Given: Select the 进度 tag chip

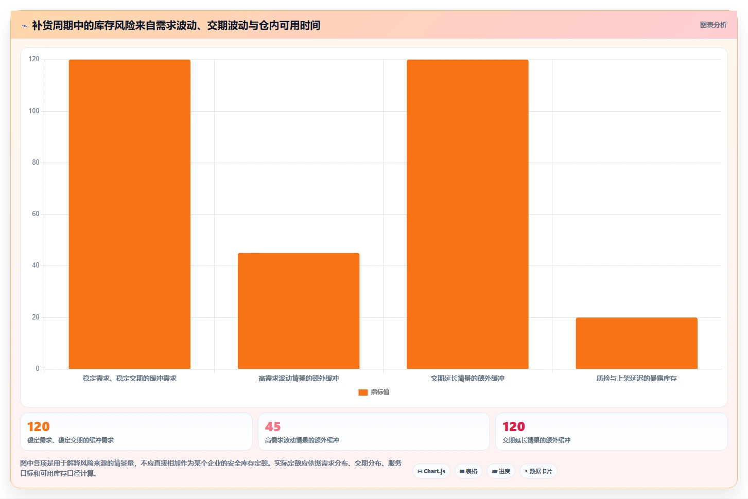Looking at the screenshot, I should point(501,471).
